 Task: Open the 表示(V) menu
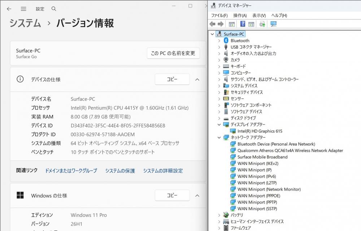click(x=259, y=15)
